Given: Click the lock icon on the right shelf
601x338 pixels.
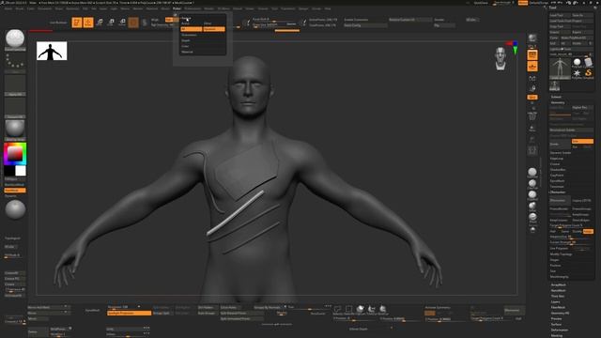Looking at the screenshot, I should coord(532,89).
